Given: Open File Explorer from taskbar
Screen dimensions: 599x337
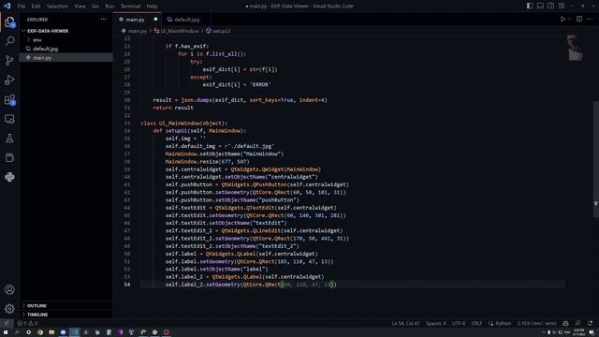Looking at the screenshot, I should coord(51,332).
